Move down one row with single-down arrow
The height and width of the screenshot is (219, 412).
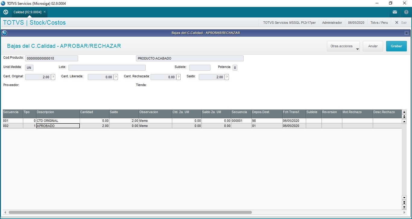404,198
